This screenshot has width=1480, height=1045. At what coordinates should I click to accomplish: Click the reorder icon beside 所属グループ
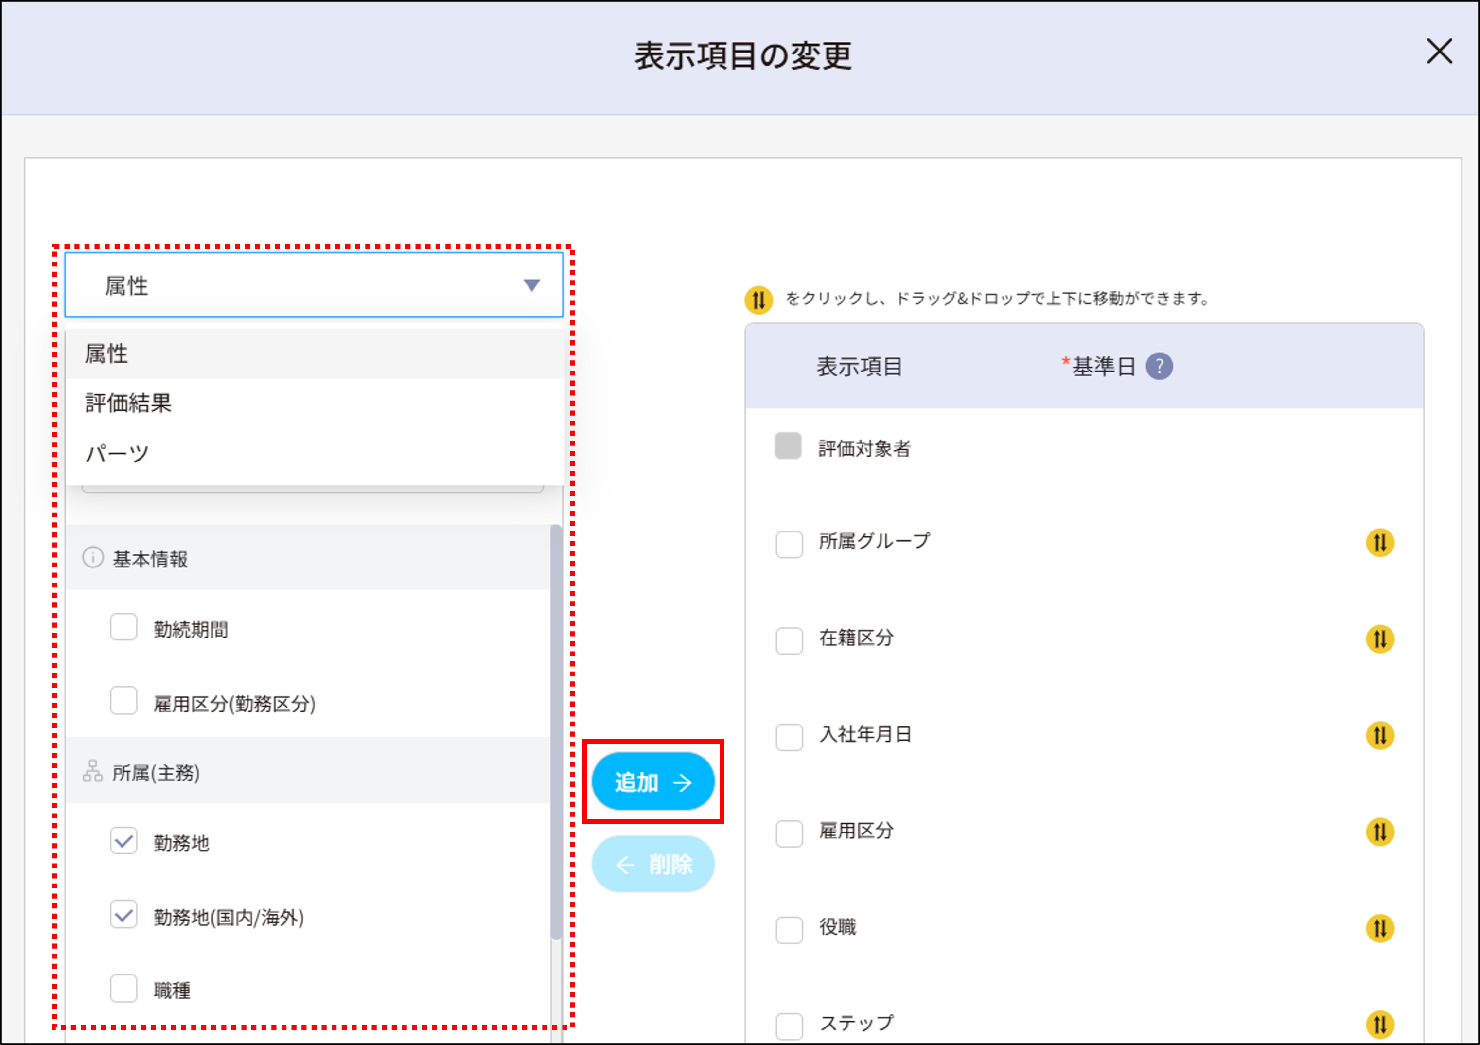pyautogui.click(x=1381, y=544)
